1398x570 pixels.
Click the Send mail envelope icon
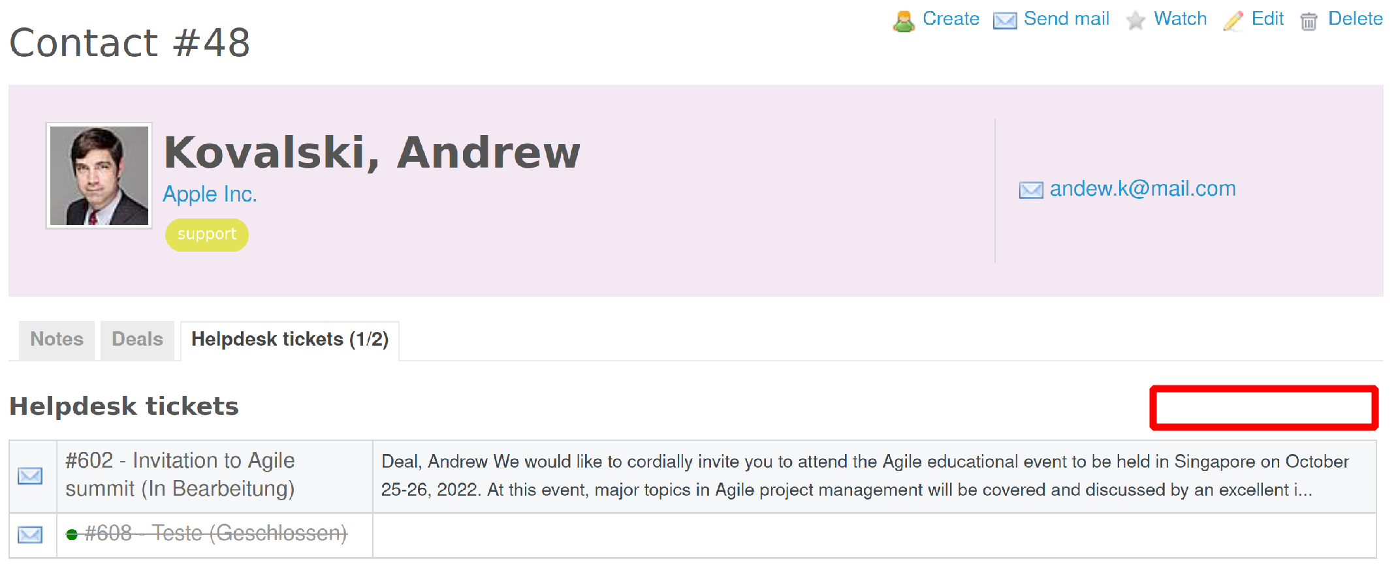[1005, 21]
